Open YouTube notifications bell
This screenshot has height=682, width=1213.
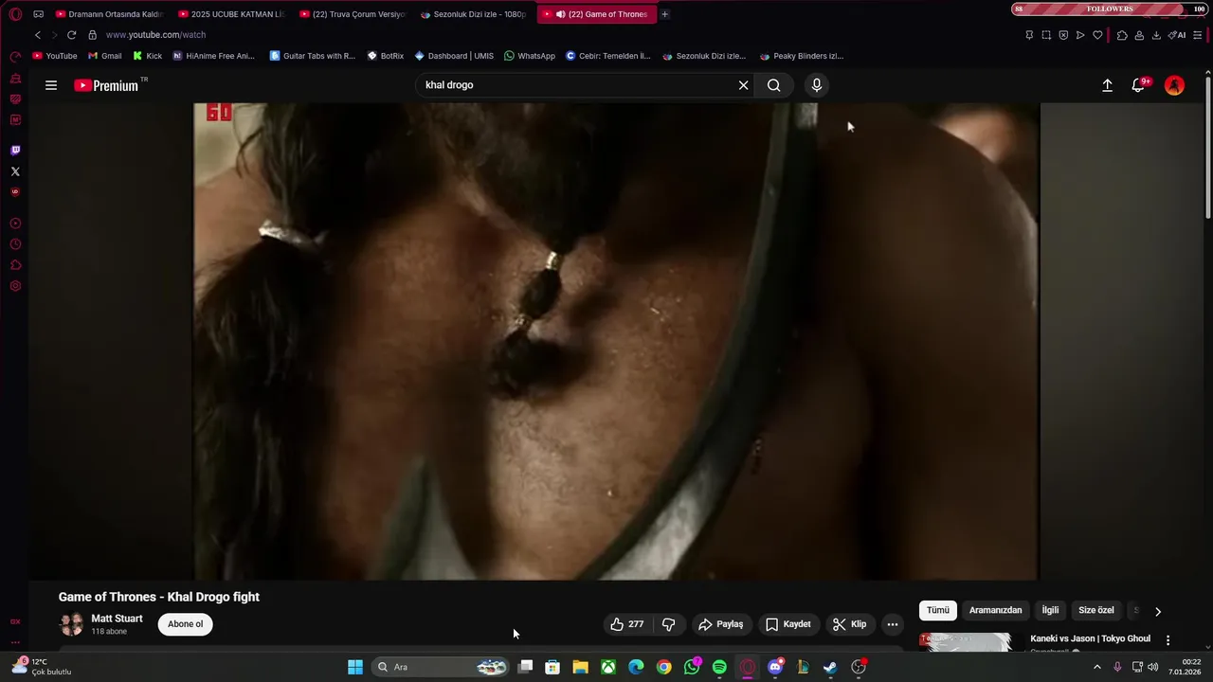point(1140,85)
